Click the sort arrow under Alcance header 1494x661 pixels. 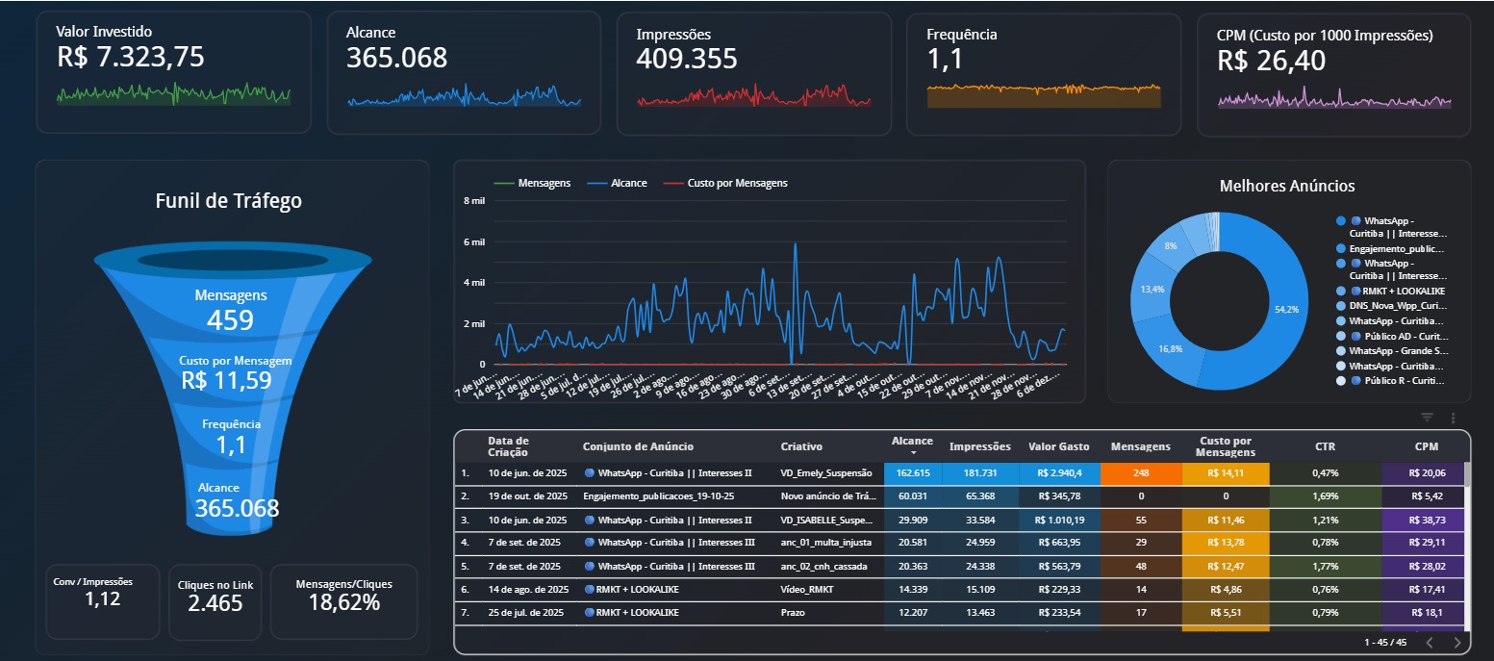912,453
